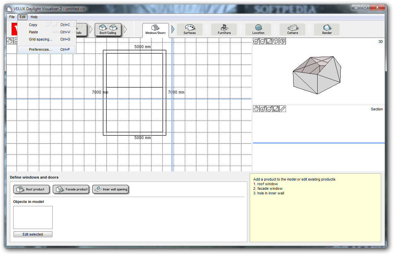
Task: Show solid cube view in 3D panel
Action: pos(276,41)
